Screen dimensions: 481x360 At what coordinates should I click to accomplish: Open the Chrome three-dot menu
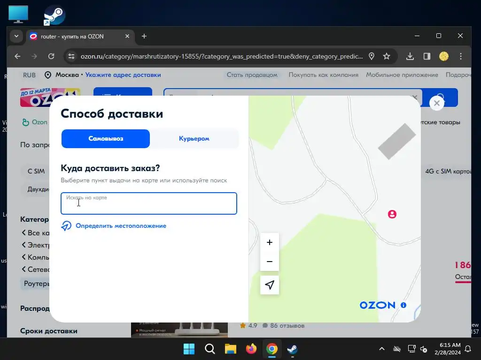click(461, 56)
